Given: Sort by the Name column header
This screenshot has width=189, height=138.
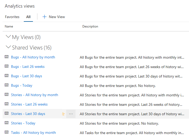Looking at the screenshot, I should 9,26.
